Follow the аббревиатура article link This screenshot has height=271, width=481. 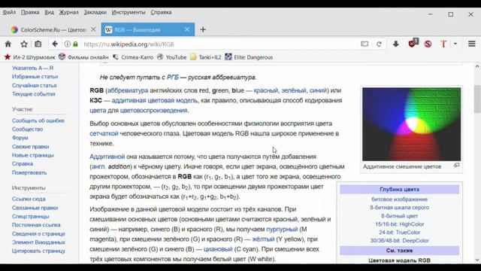128,90
